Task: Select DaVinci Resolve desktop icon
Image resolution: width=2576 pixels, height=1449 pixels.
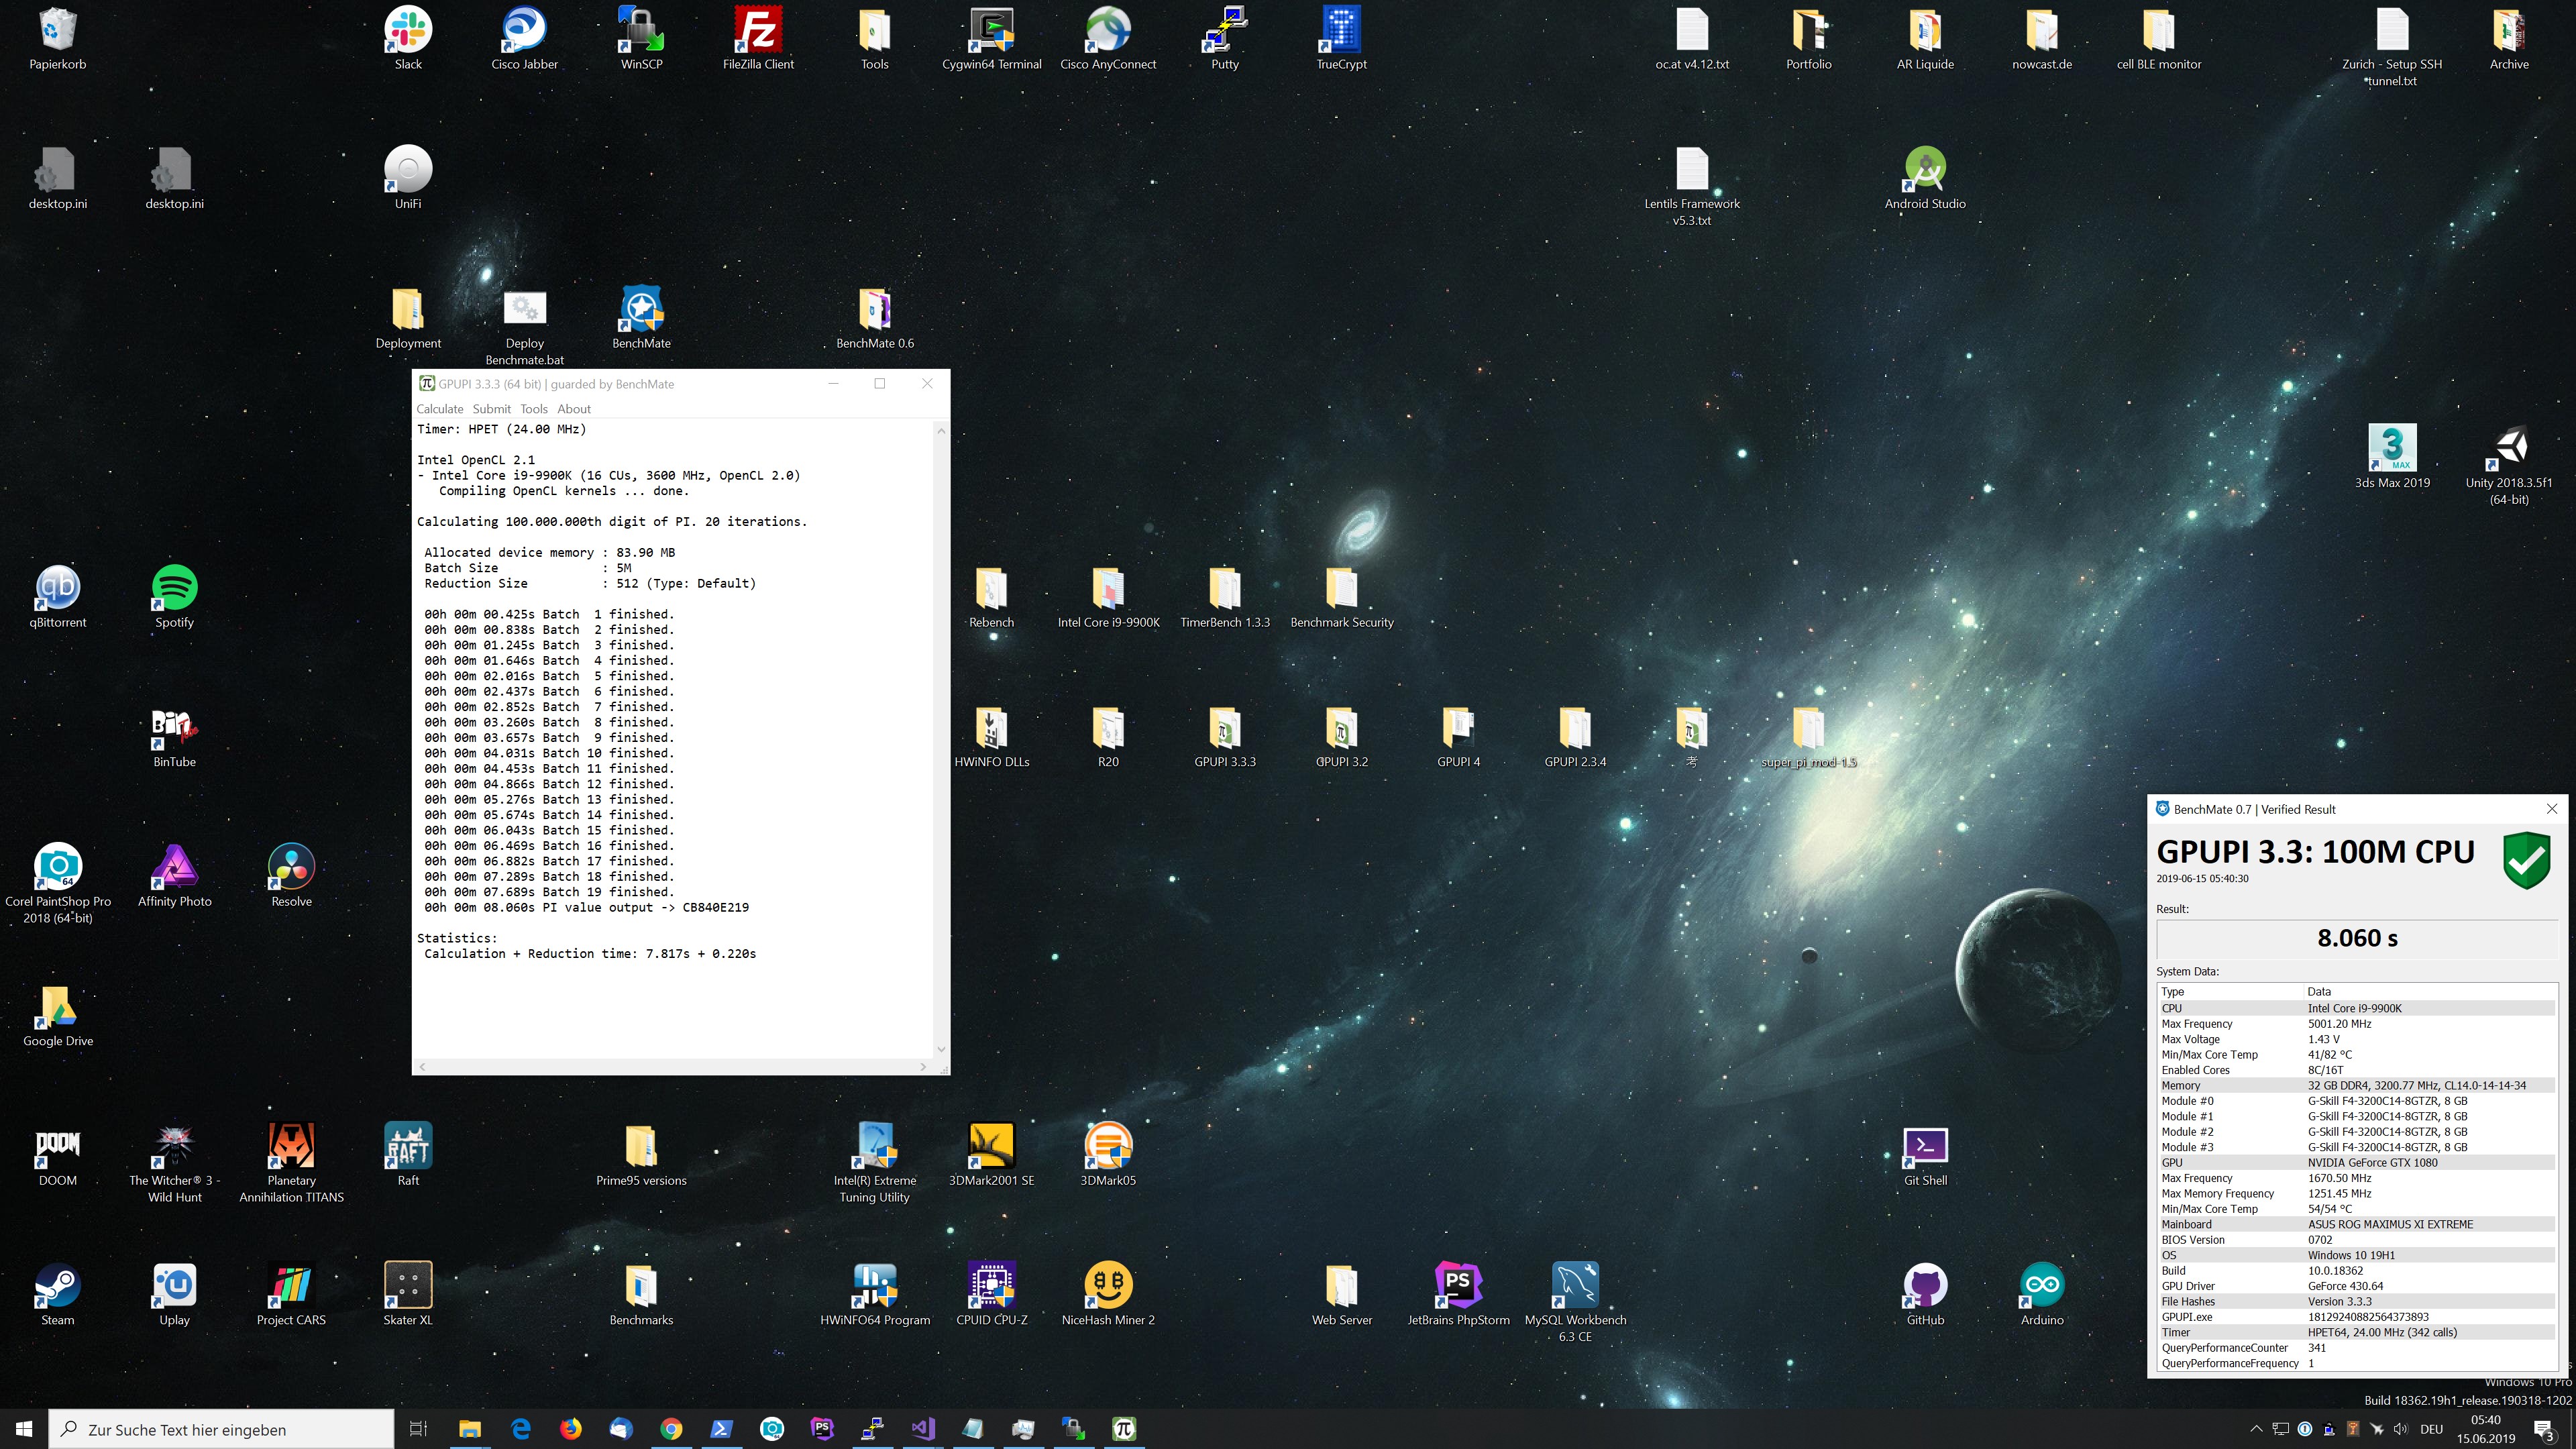Action: [x=291, y=876]
